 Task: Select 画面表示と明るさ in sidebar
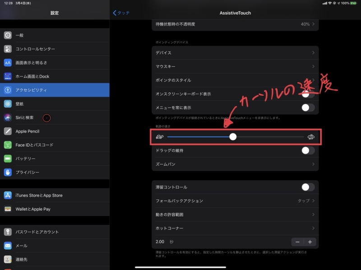[55, 63]
